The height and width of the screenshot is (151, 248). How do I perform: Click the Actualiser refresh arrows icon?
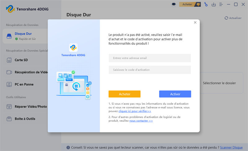click(x=226, y=18)
